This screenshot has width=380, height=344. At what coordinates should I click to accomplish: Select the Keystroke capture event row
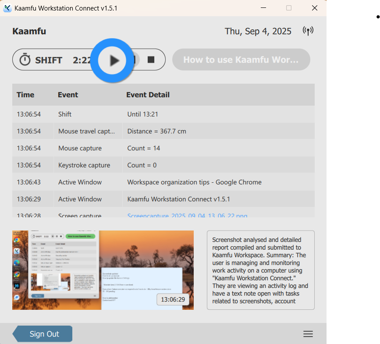163,165
